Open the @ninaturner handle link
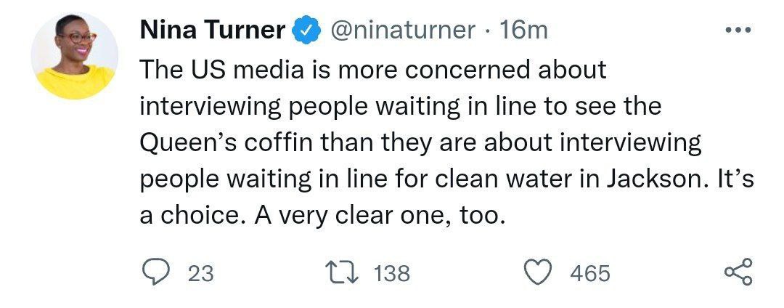Viewport: 784px width, 308px height. click(403, 30)
